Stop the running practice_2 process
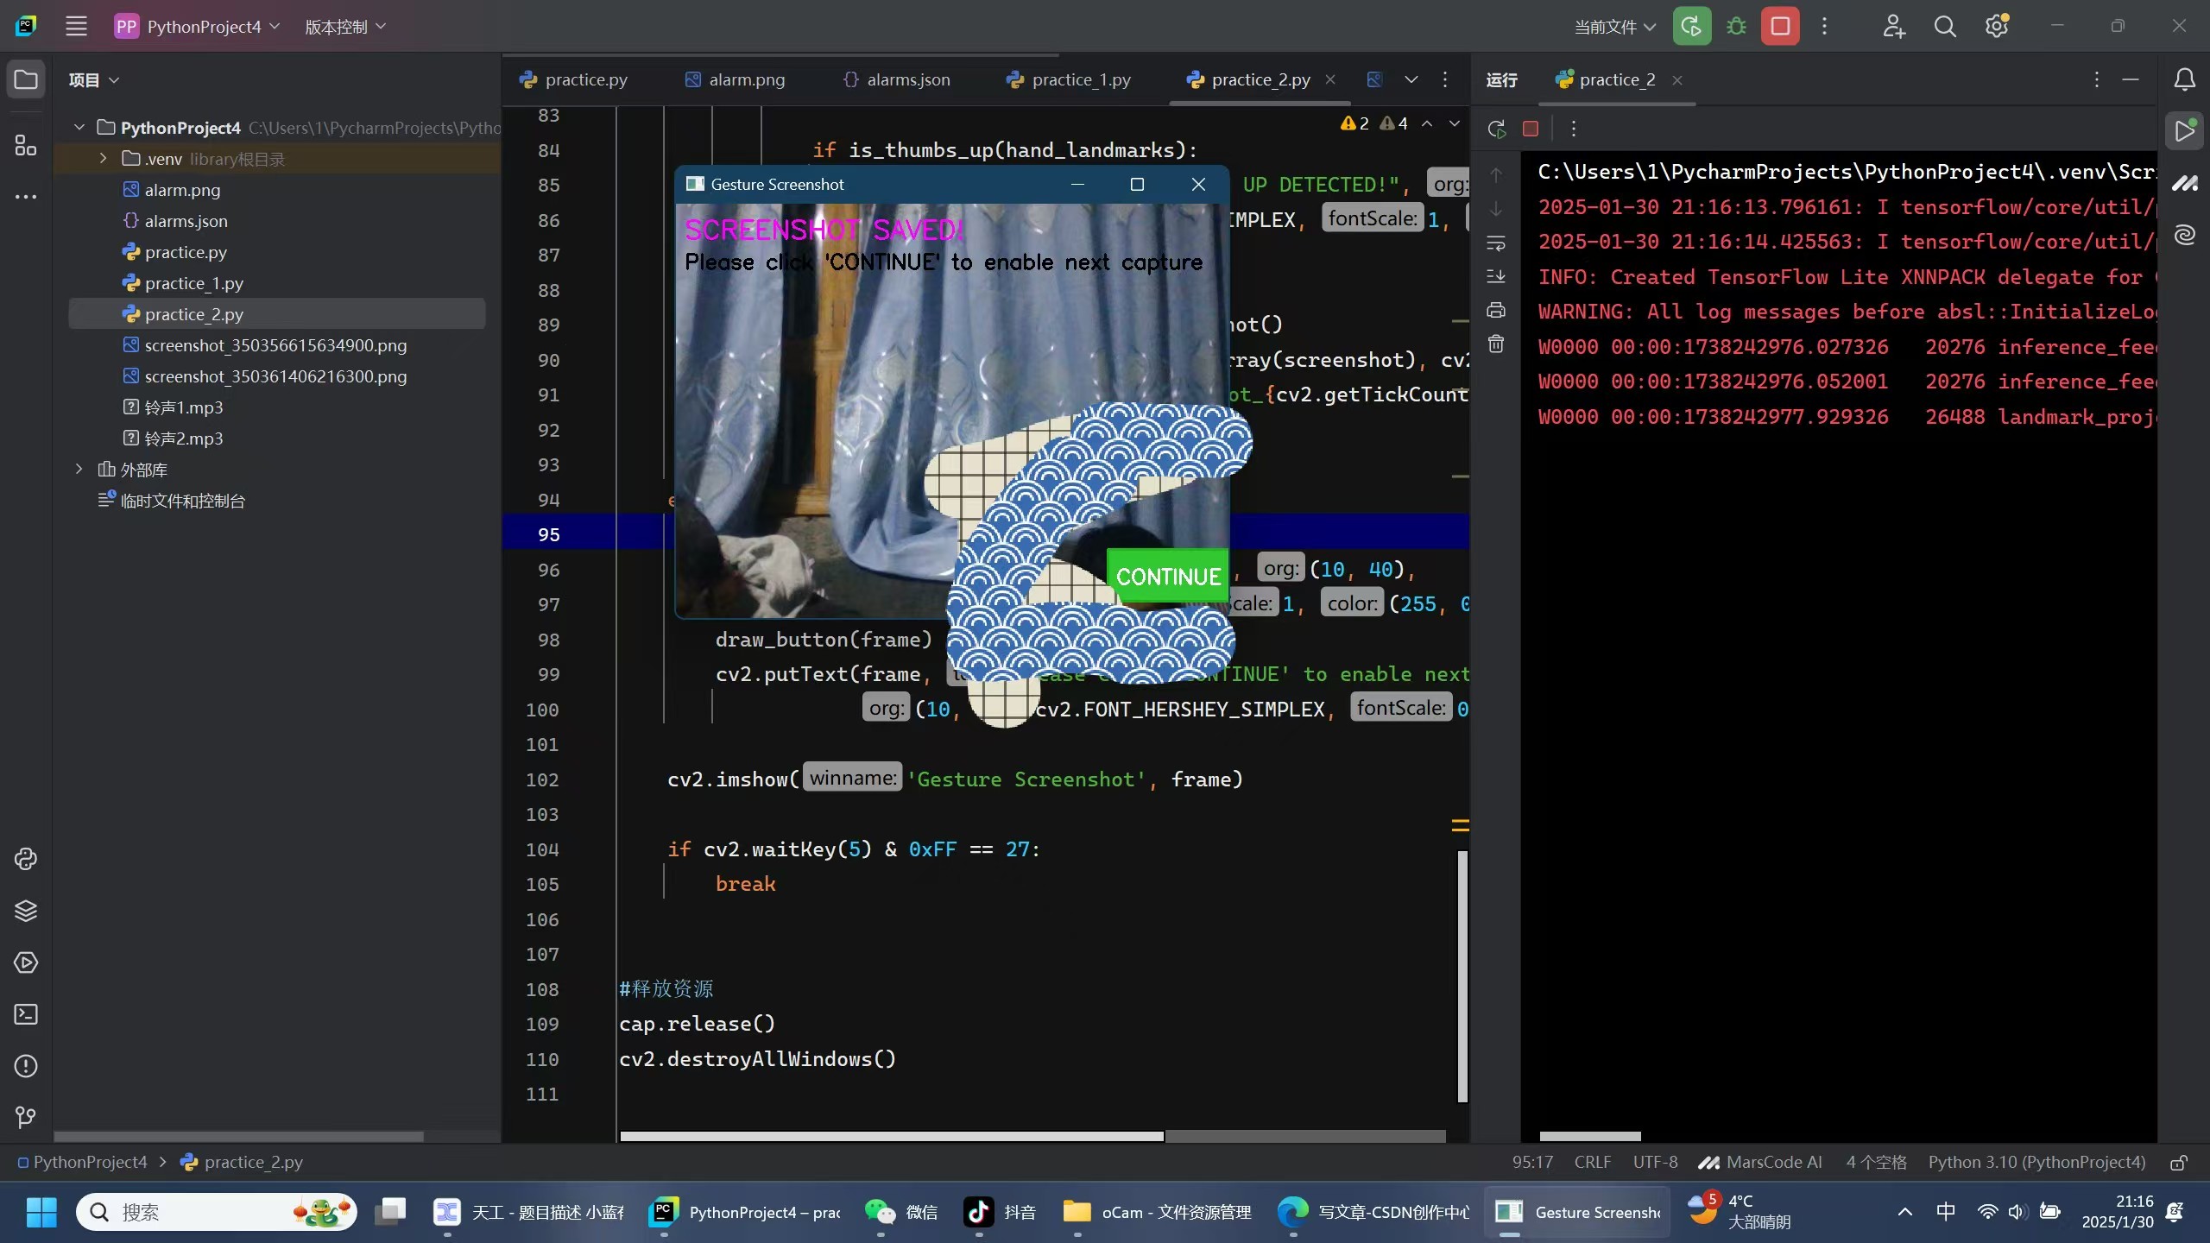Screen dimensions: 2210x1243 click(x=1531, y=128)
